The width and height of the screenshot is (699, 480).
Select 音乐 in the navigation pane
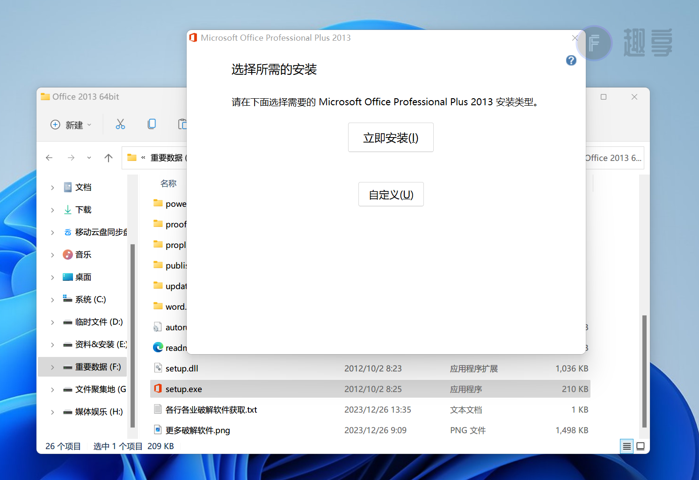point(83,255)
